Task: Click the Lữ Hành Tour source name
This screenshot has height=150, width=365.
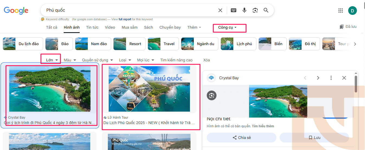Action: click(118, 118)
